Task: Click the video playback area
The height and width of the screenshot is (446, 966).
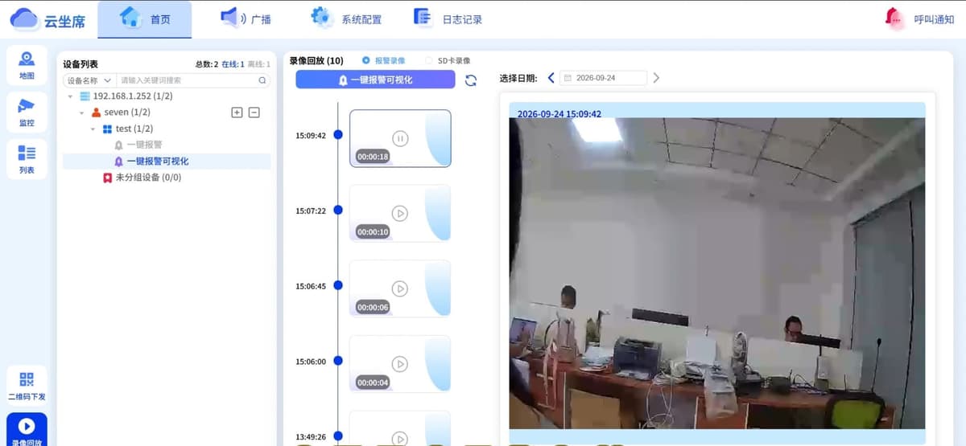Action: [x=717, y=273]
